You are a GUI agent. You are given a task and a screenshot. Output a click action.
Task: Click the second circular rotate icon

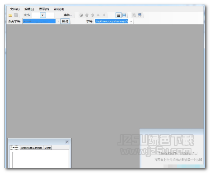pos(93,15)
